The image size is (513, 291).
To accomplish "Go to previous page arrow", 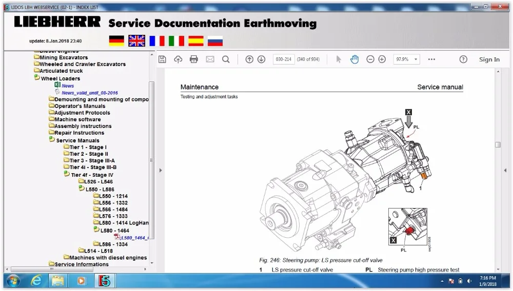I will pos(249,59).
